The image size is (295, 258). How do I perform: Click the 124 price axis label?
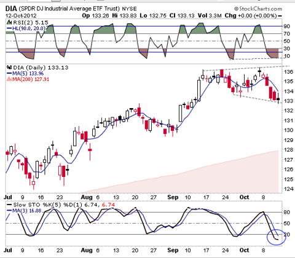coord(288,189)
